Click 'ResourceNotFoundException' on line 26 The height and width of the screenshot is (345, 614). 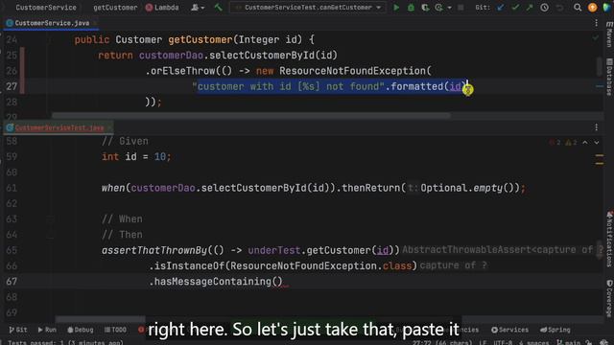coord(352,71)
